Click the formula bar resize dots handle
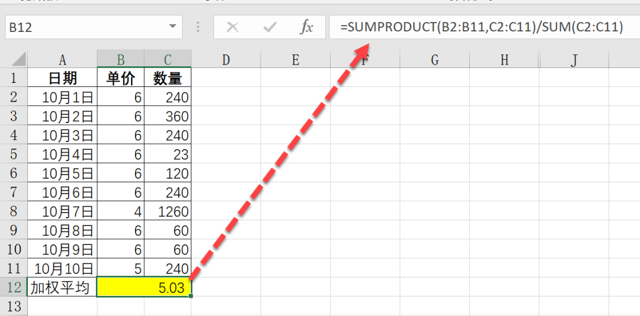This screenshot has width=640, height=316. [198, 27]
